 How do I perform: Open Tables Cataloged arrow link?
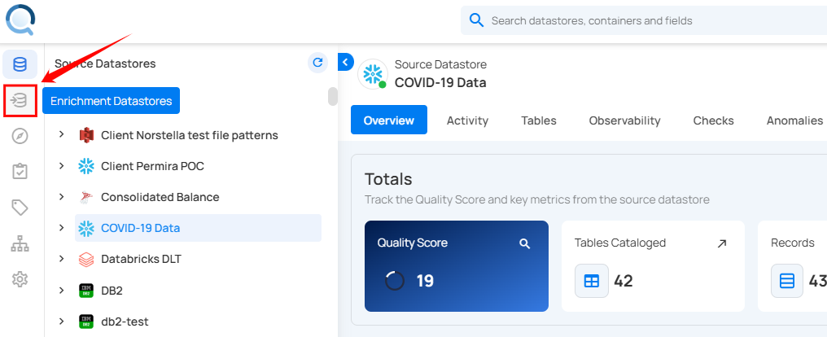pyautogui.click(x=721, y=243)
